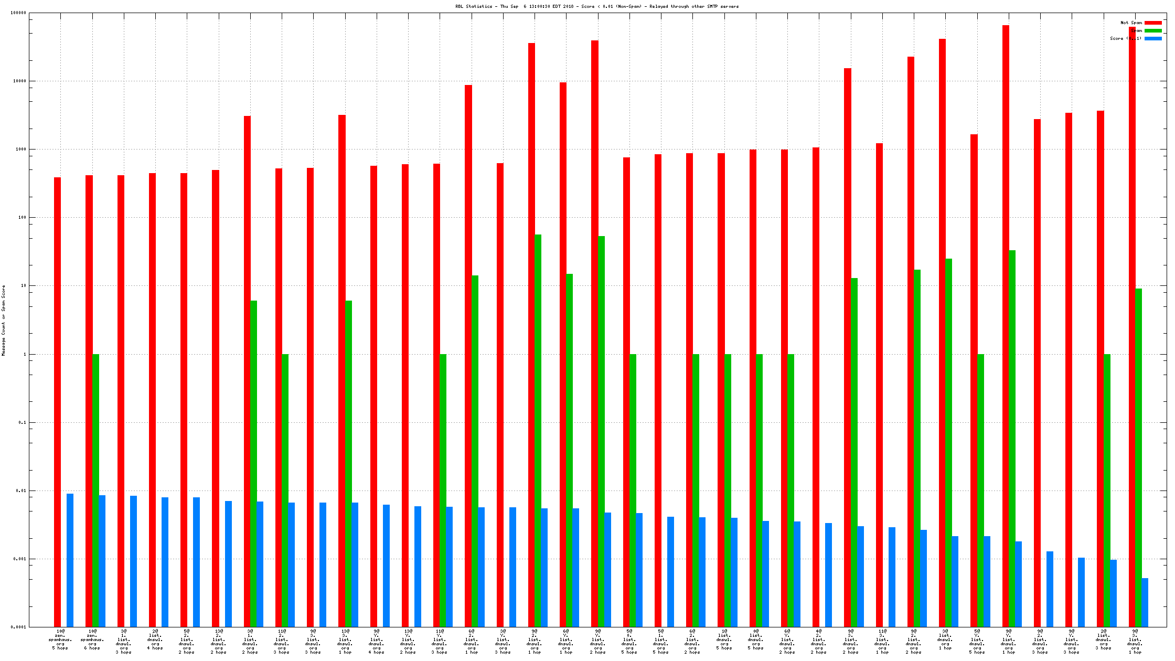Image resolution: width=1175 pixels, height=661 pixels.
Task: Click the red Not Spam legend swatch
Action: click(x=1153, y=23)
